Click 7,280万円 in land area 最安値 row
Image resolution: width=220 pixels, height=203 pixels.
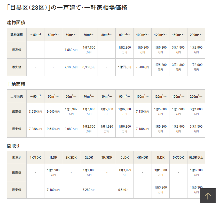pyautogui.click(x=35, y=129)
